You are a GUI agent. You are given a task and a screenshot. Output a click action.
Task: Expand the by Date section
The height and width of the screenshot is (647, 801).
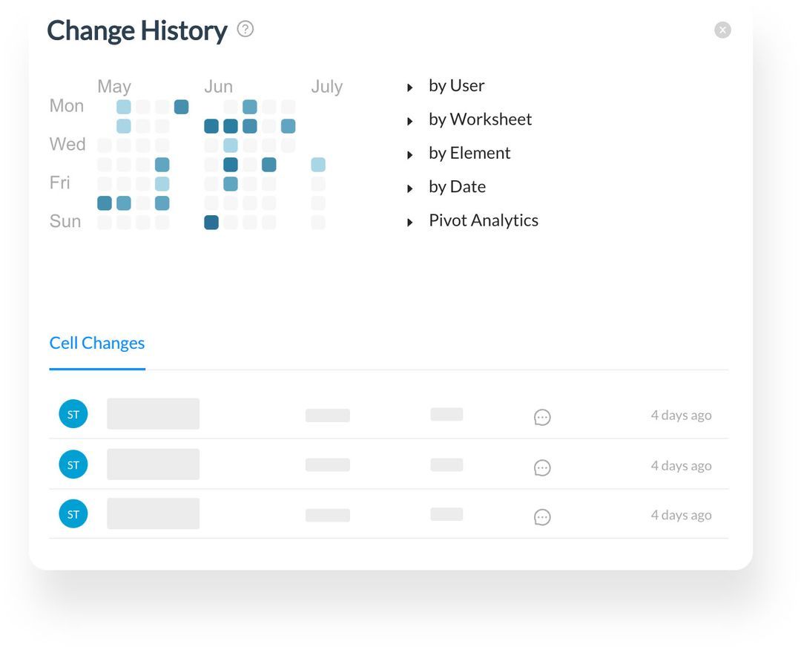click(x=457, y=186)
